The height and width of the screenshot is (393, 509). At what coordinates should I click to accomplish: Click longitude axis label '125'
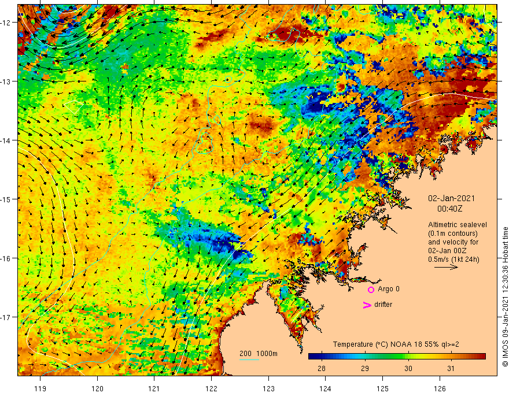[383, 388]
